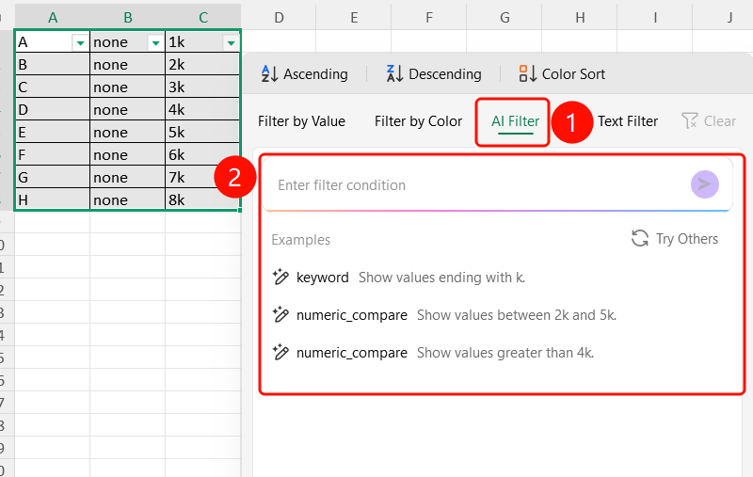The height and width of the screenshot is (477, 753).
Task: Select column G header
Action: coord(505,18)
